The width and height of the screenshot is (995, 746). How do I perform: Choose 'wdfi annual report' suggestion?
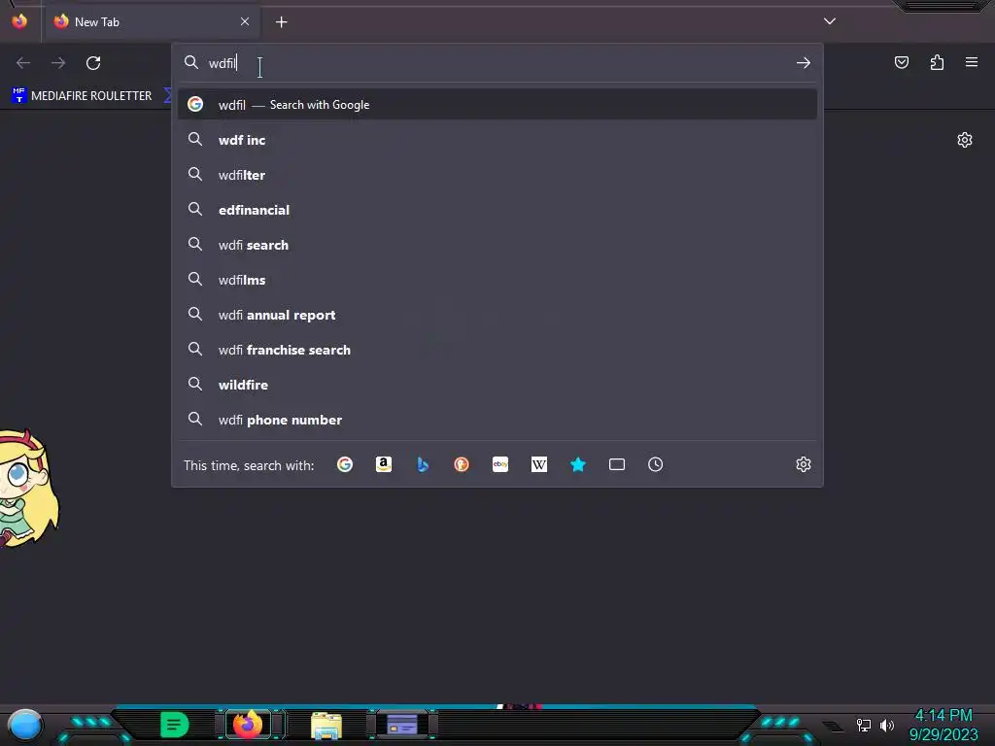tap(497, 315)
